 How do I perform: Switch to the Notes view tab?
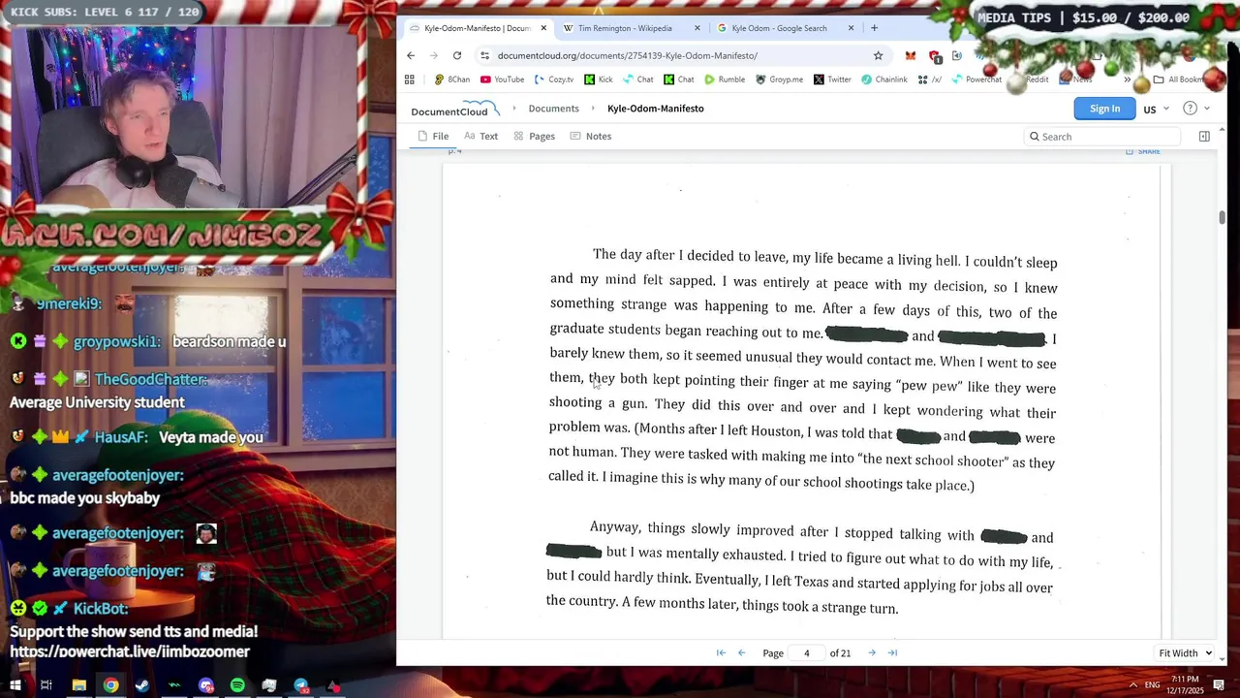click(x=591, y=137)
